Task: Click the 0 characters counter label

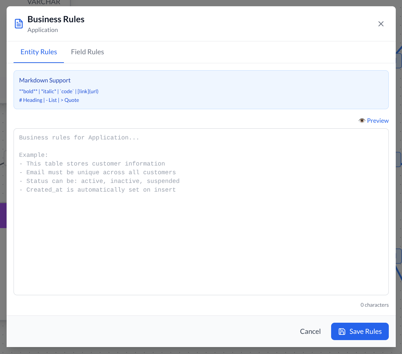Action: click(375, 305)
